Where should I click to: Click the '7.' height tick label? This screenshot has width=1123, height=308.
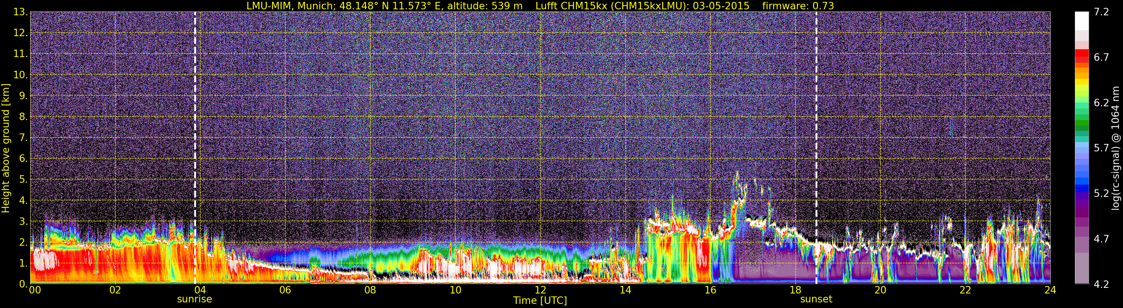point(23,138)
